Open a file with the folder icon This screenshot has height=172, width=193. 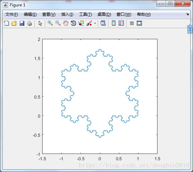pyautogui.click(x=14, y=23)
